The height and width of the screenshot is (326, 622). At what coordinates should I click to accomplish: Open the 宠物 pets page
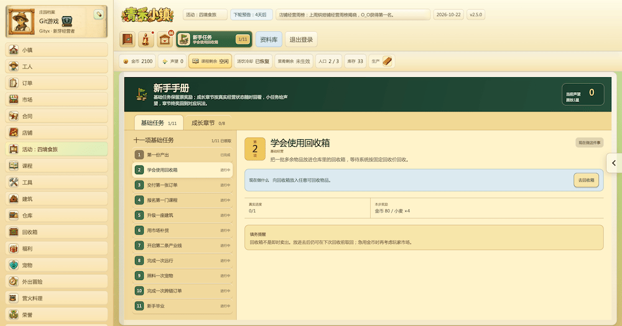point(57,265)
